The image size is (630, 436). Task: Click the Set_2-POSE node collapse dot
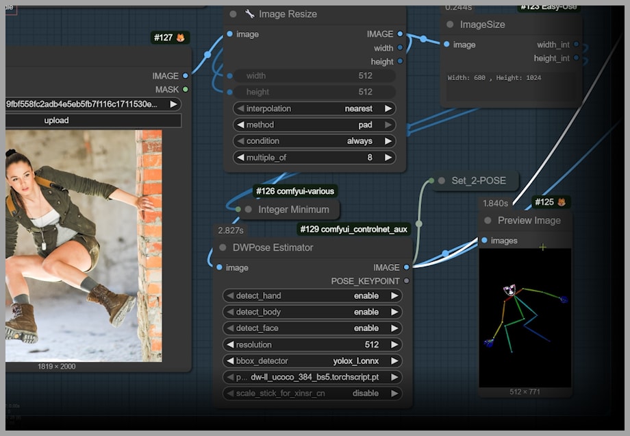pos(442,181)
